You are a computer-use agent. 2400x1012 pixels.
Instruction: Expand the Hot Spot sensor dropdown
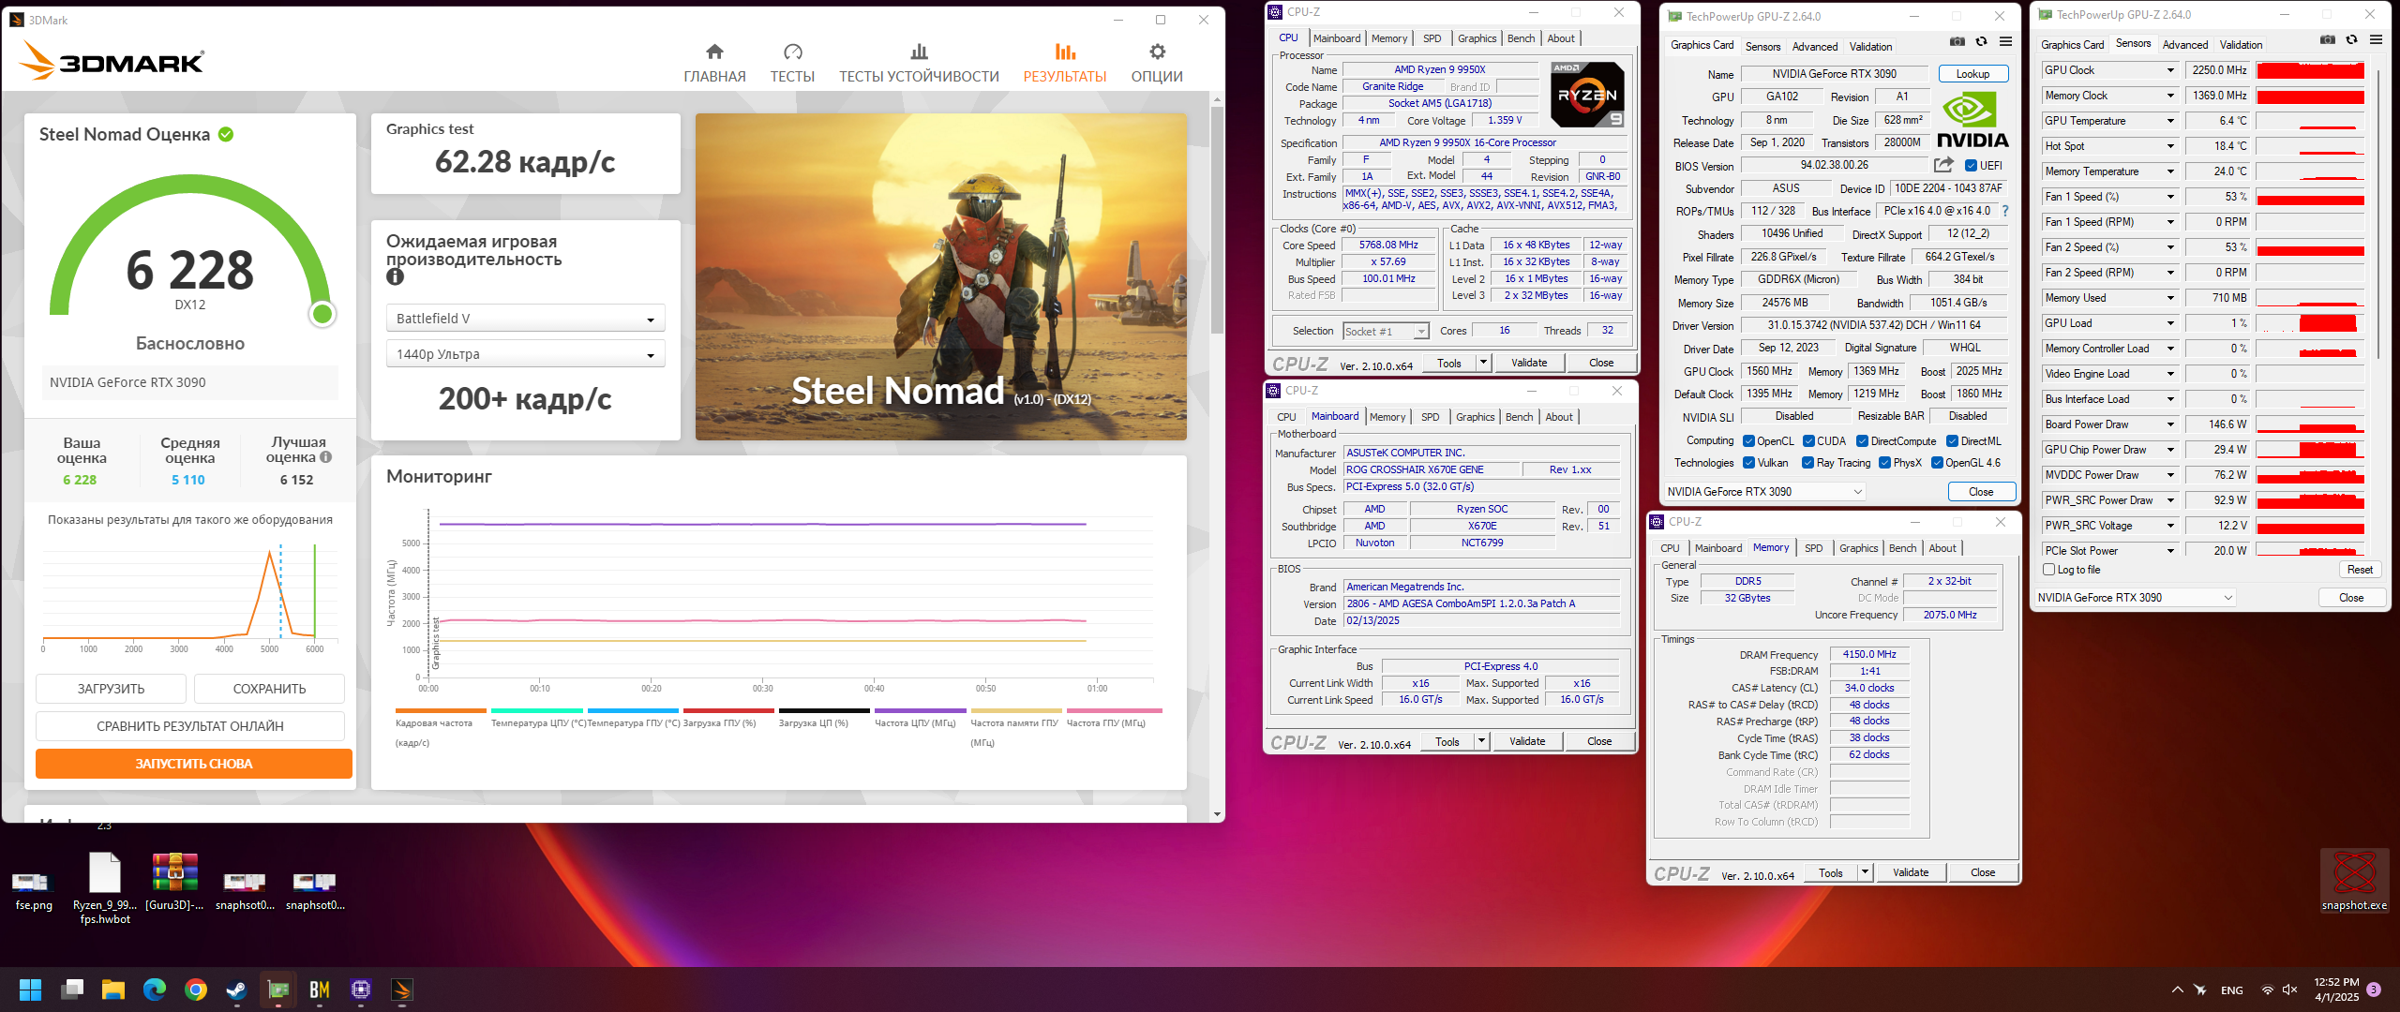pos(2169,146)
